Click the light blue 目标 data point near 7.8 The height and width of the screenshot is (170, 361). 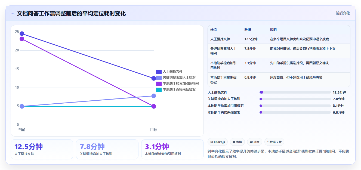[154, 96]
